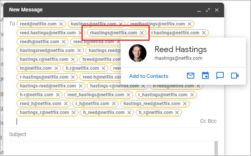Open the Bcc field

pos(212,121)
